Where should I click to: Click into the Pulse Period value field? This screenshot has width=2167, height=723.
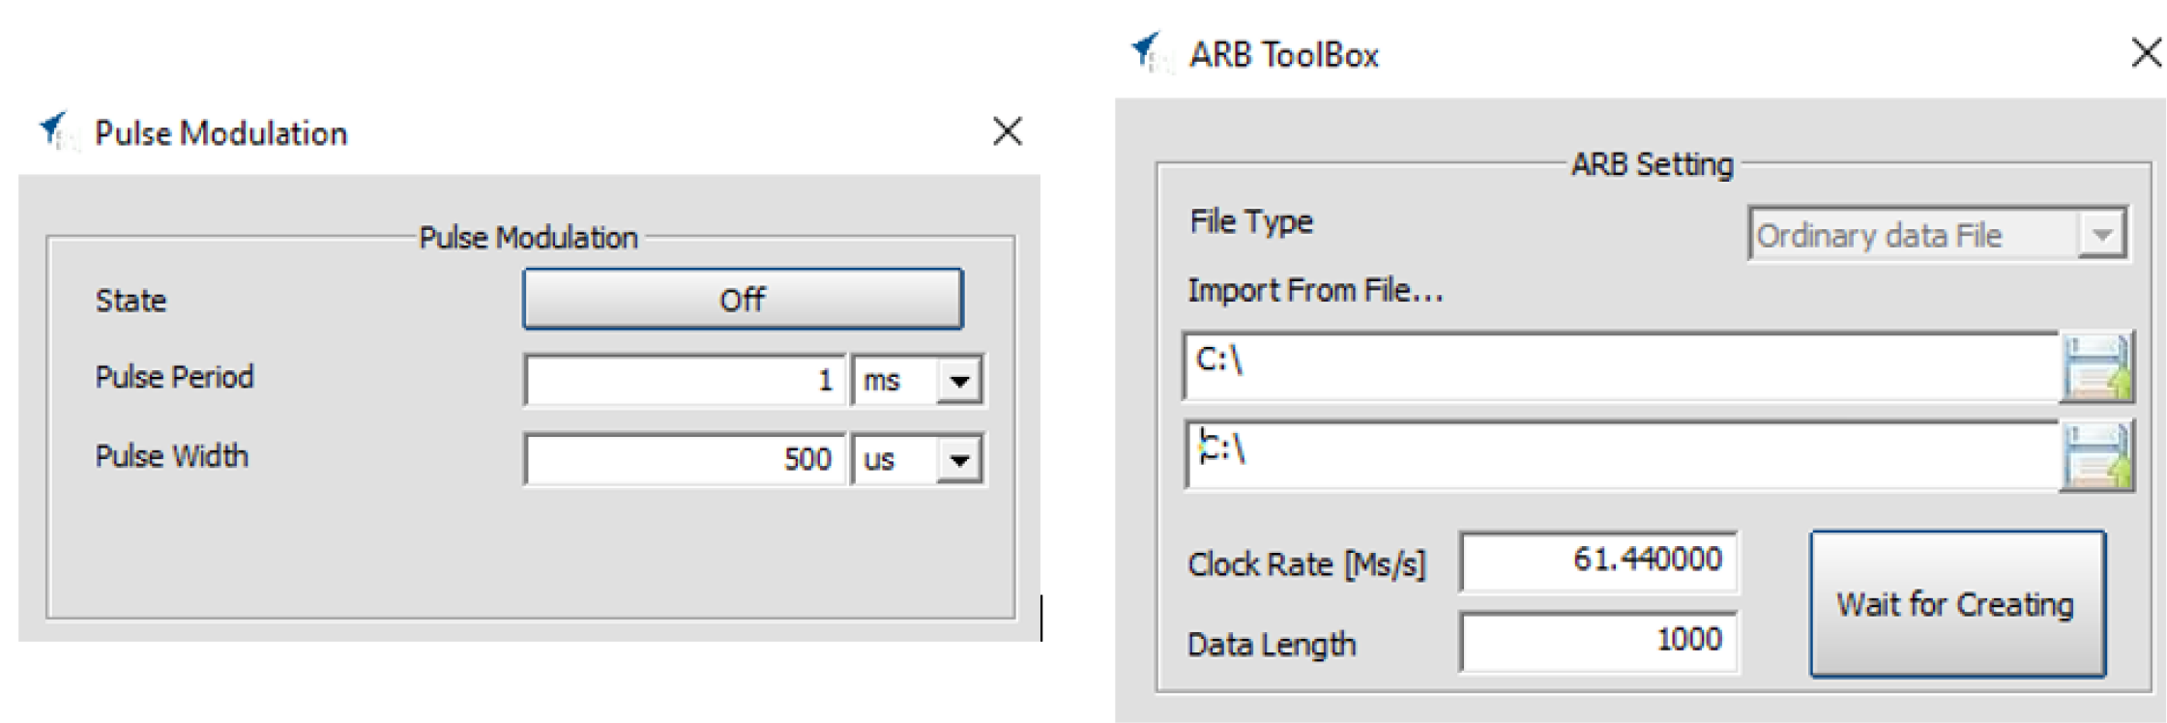coord(685,381)
